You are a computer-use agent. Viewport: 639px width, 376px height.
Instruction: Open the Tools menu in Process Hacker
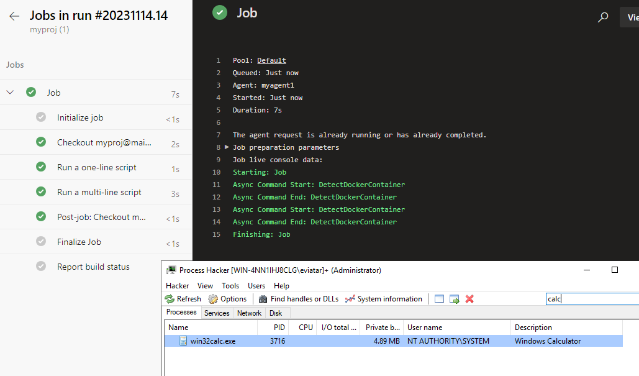230,285
